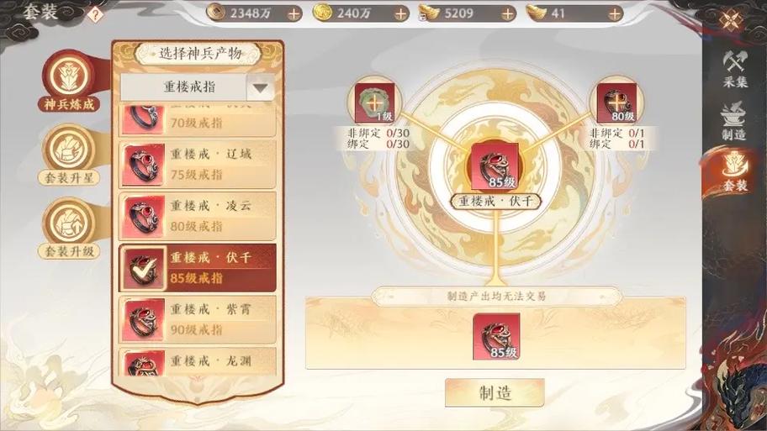This screenshot has width=767, height=431.
Task: Open the 采集 gathering icon
Action: (735, 68)
